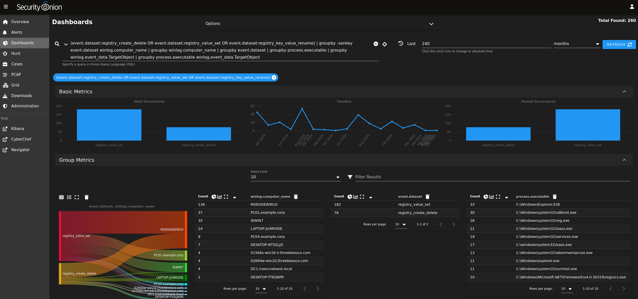Click the clock icon for absolute time
Screen dimensions: 638x299
401,44
